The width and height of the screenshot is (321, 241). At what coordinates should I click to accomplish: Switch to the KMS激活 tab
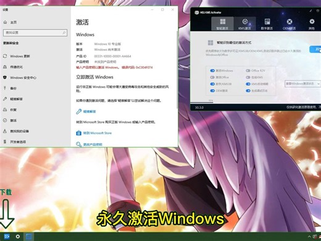pyautogui.click(x=244, y=23)
